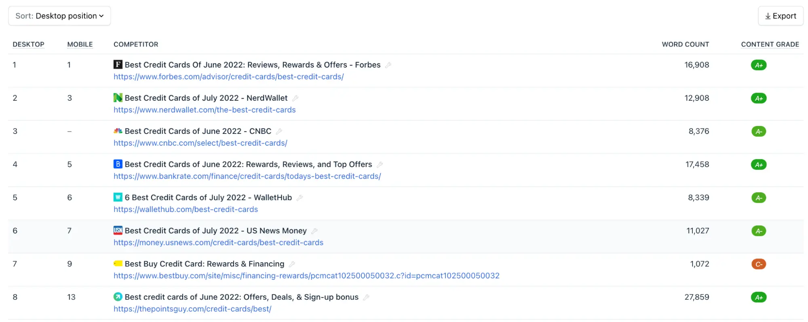This screenshot has width=808, height=322.
Task: Open the bestbuy.com financing-rewards link
Action: point(306,275)
